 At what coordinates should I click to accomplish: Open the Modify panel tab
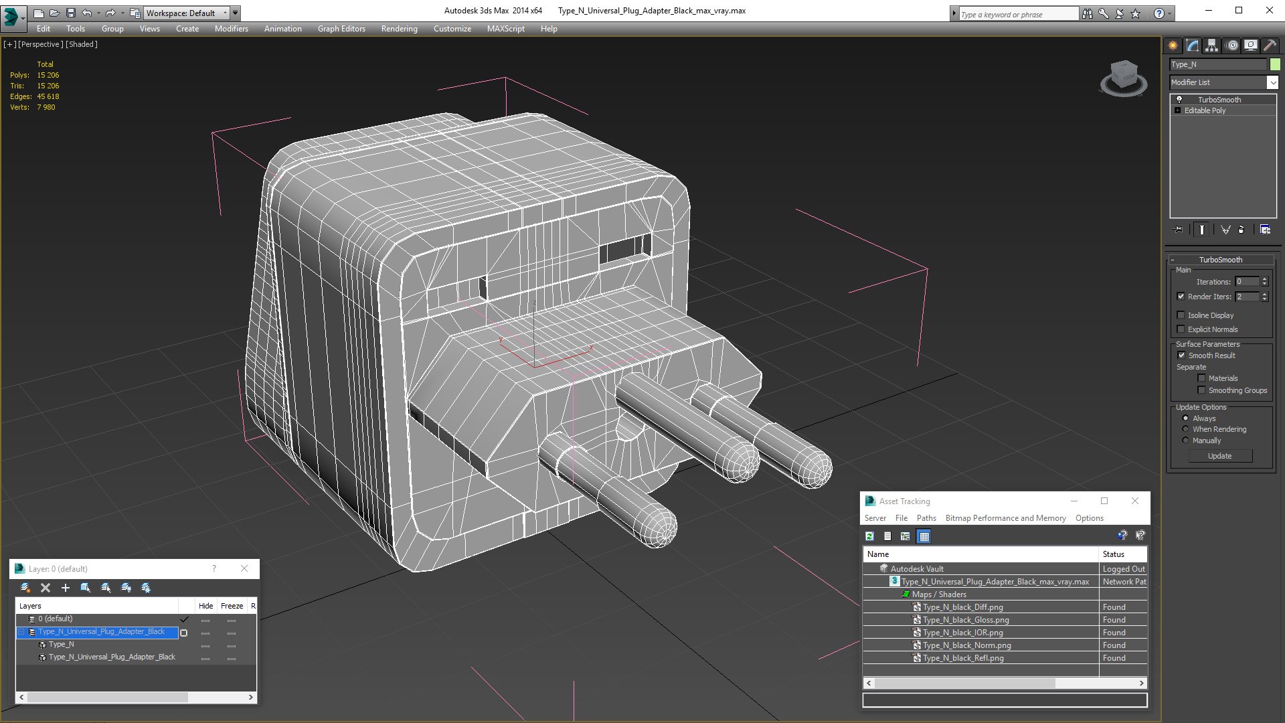coord(1193,46)
